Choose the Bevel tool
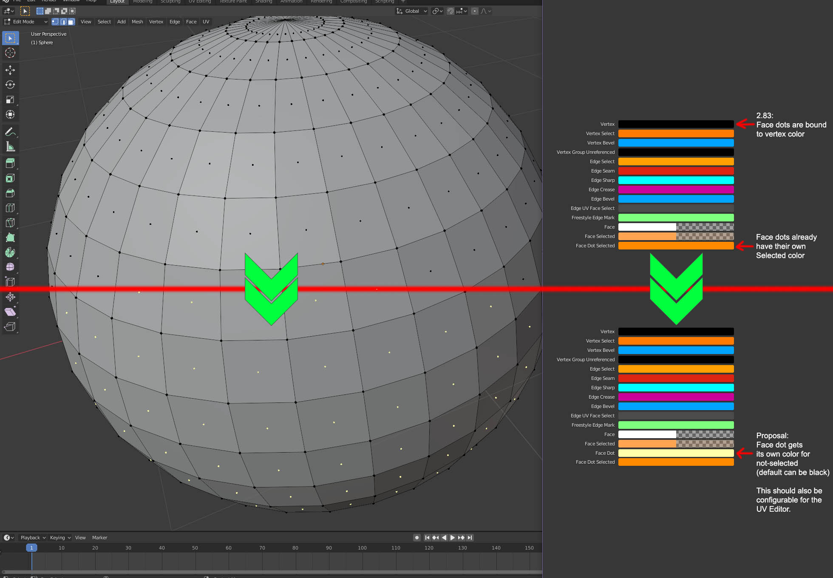Screen dimensions: 833x578 pos(10,193)
